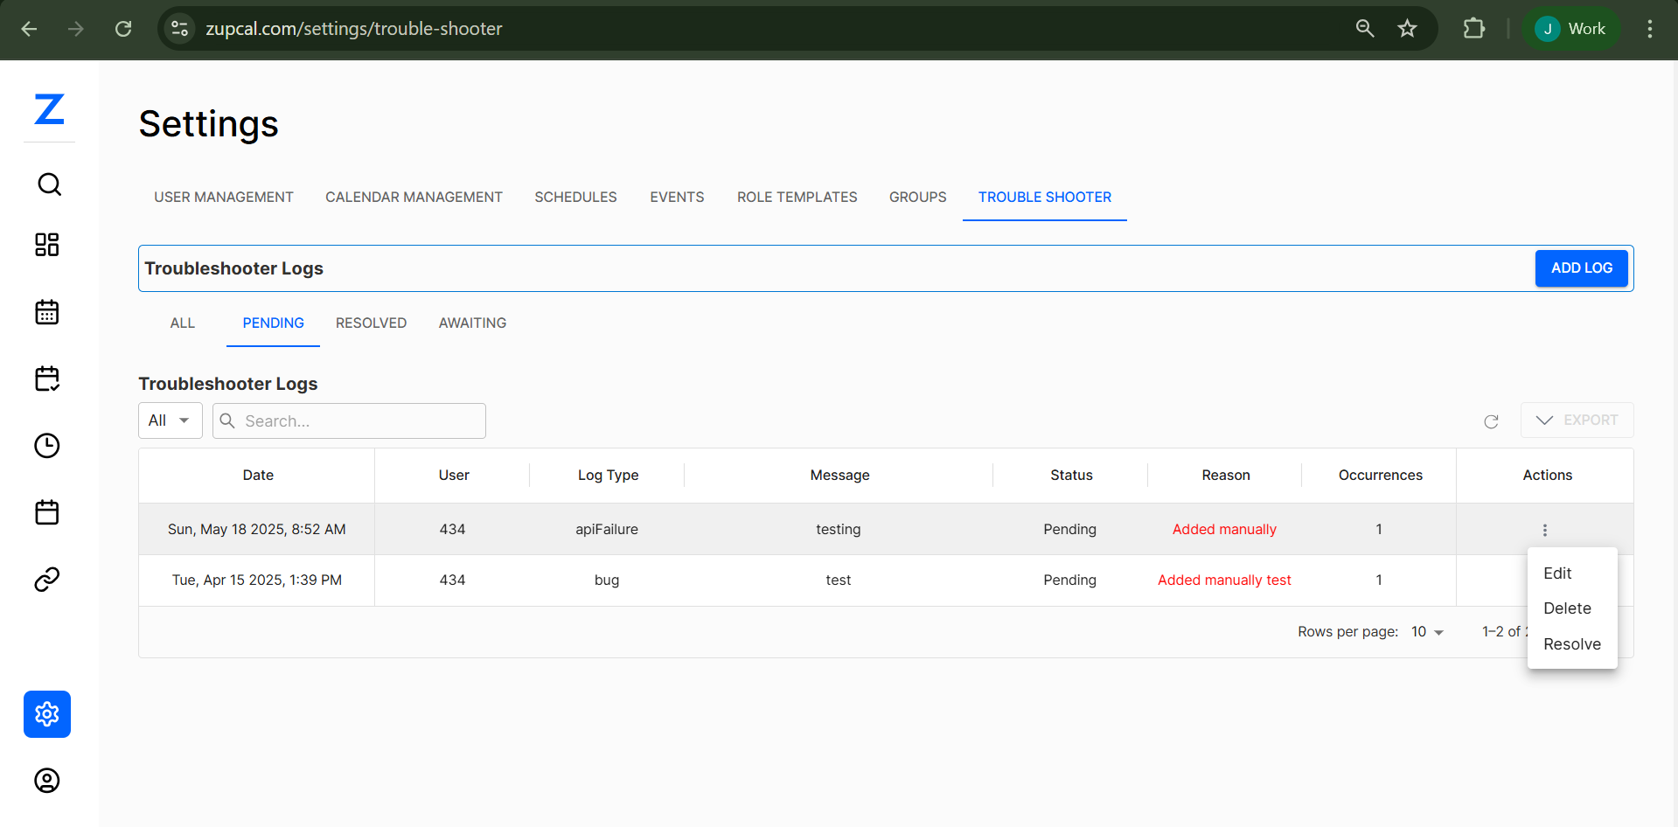
Task: Open the calendar icon in sidebar
Action: click(x=47, y=312)
